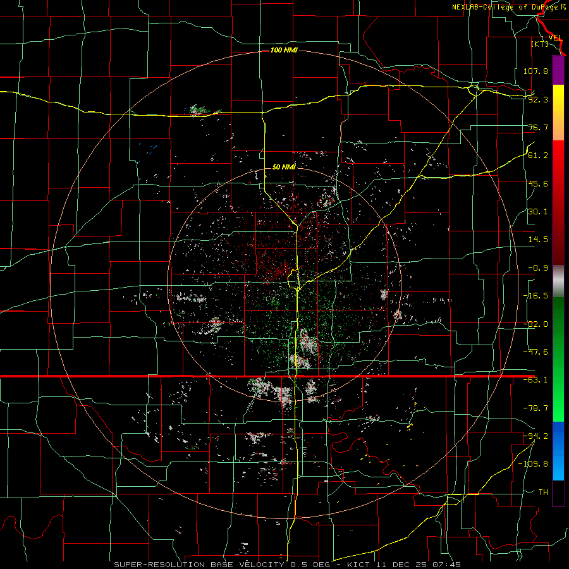Click the -94.2 velocity scale value
The image size is (569, 569).
535,436
